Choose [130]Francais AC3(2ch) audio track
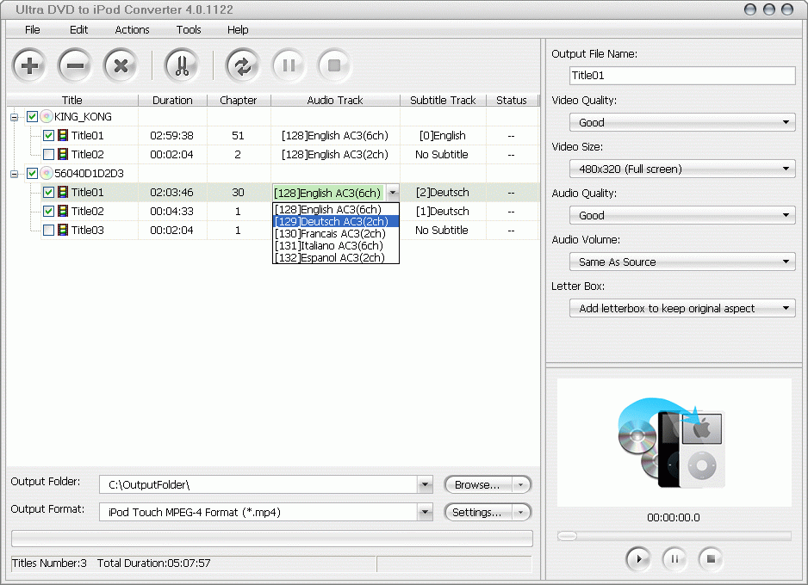Viewport: 808px width, 585px height. (335, 234)
